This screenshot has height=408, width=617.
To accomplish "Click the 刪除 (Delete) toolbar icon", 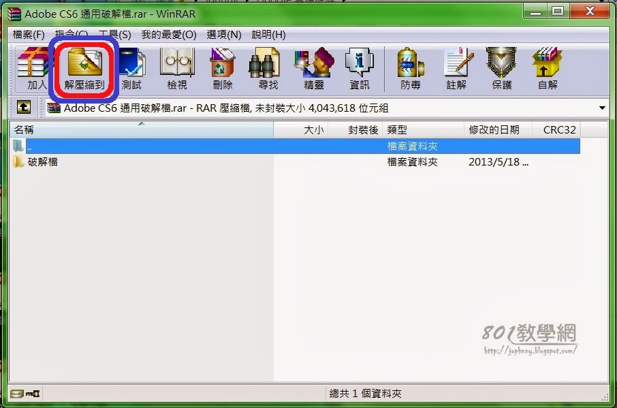I will [x=223, y=67].
